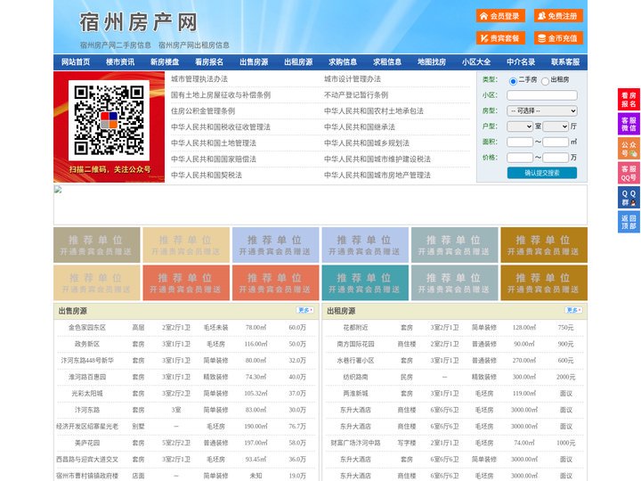Open the 城市管理执法办法 link
Screen dimensions: 641x481
199,79
